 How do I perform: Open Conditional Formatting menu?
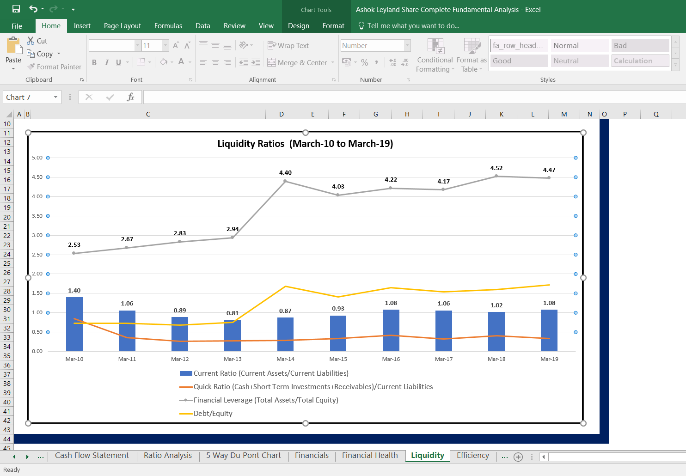click(x=435, y=55)
